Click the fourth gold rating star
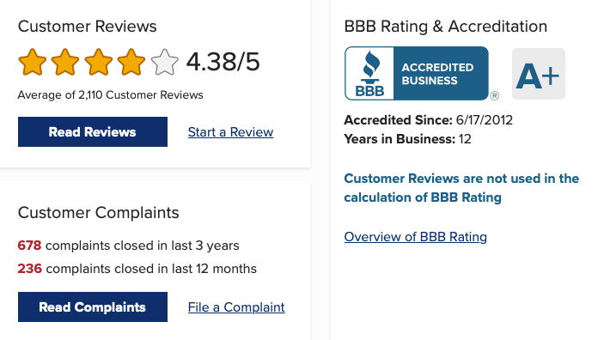598x340 pixels. click(131, 62)
